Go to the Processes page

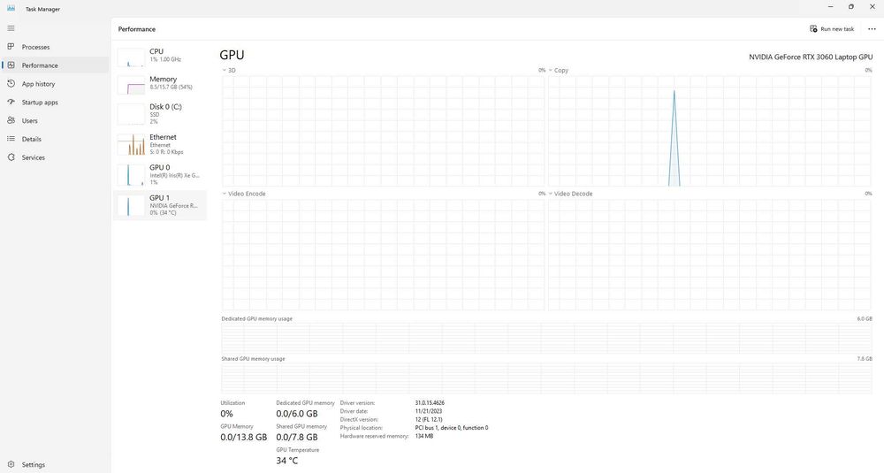[x=55, y=47]
